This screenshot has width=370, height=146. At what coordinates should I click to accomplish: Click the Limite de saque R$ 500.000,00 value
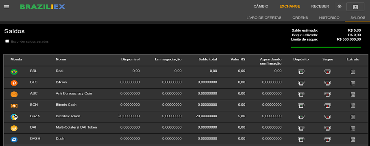(349, 39)
